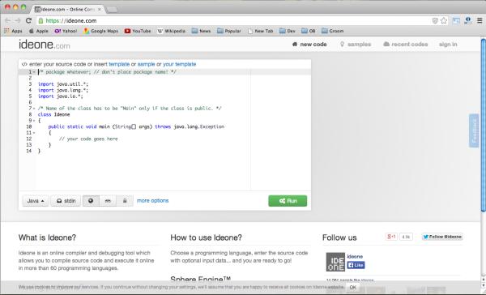The image size is (486, 295).
Task: Click the your template link
Action: [180, 64]
